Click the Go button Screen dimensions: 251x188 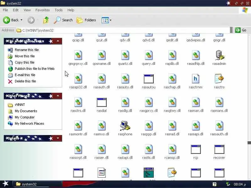click(x=241, y=30)
